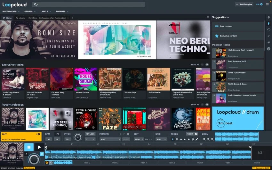Expand the Genres dropdown
The height and width of the screenshot is (170, 272).
(x=30, y=12)
